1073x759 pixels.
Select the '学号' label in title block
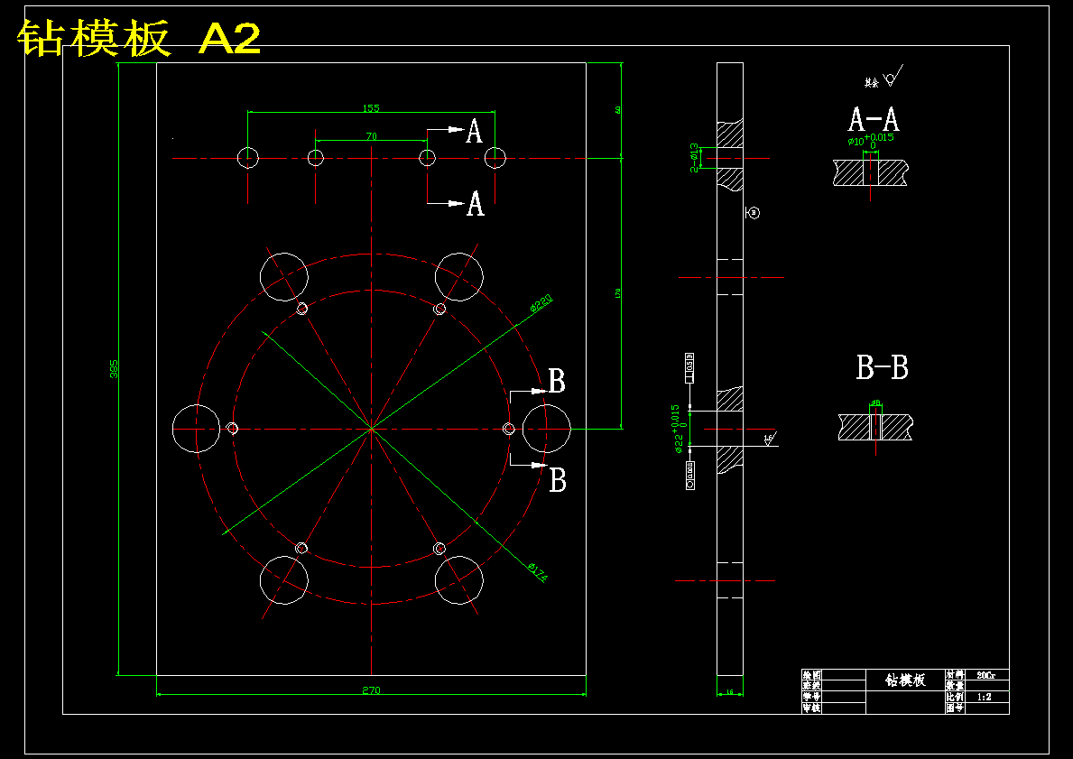pyautogui.click(x=811, y=697)
